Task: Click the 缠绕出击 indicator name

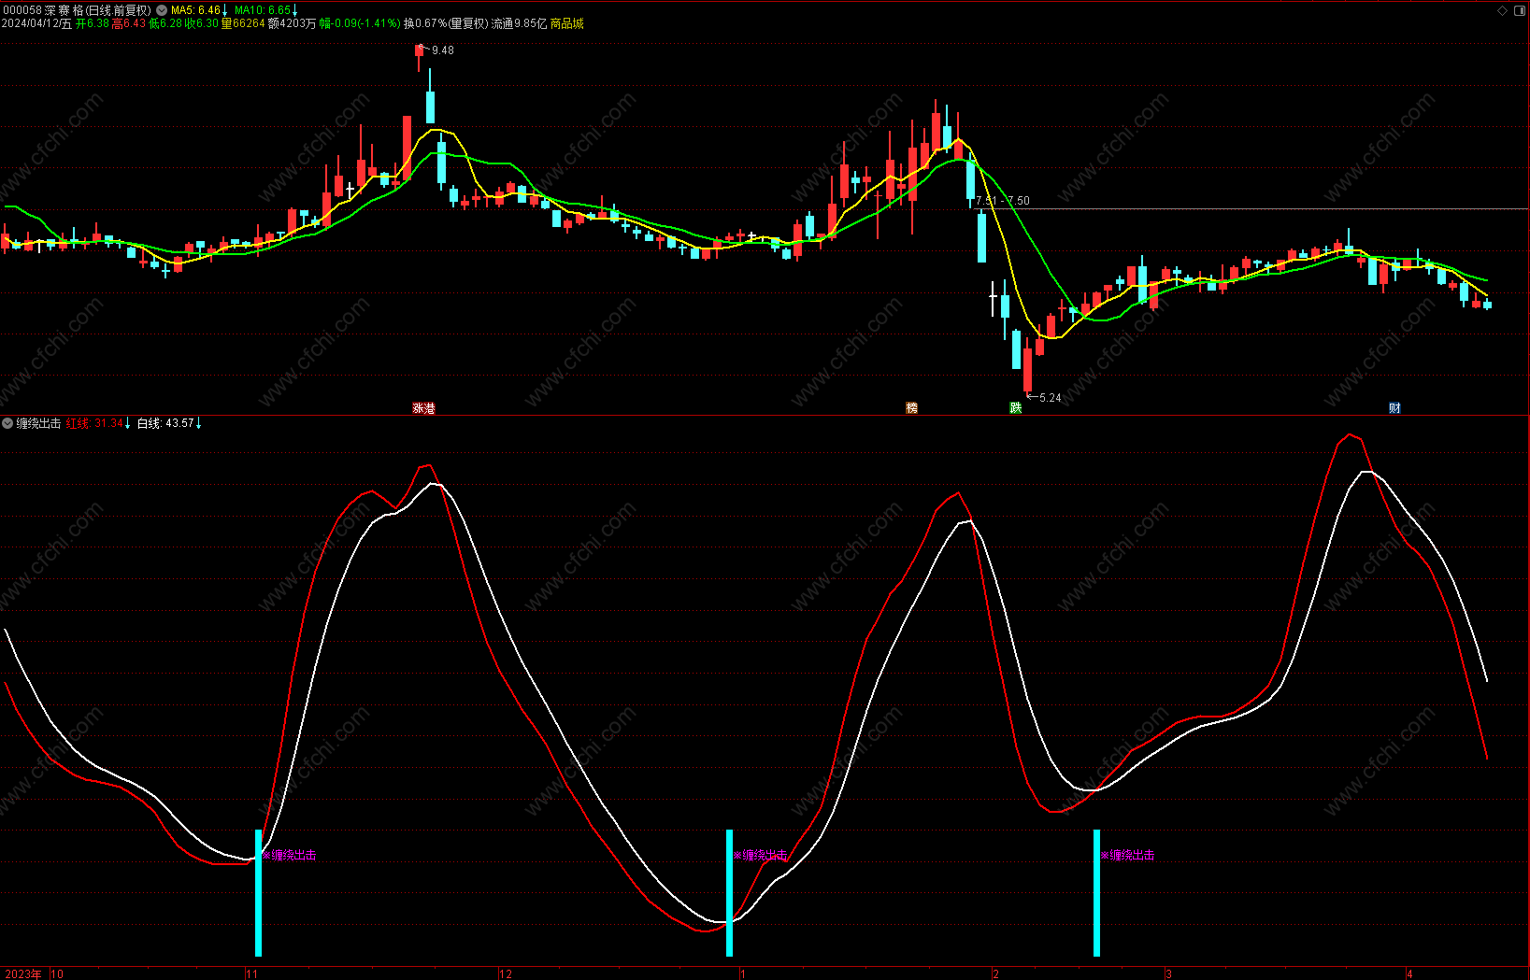Action: pyautogui.click(x=38, y=423)
